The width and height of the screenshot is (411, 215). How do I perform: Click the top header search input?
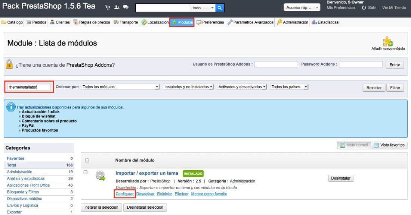click(163, 8)
